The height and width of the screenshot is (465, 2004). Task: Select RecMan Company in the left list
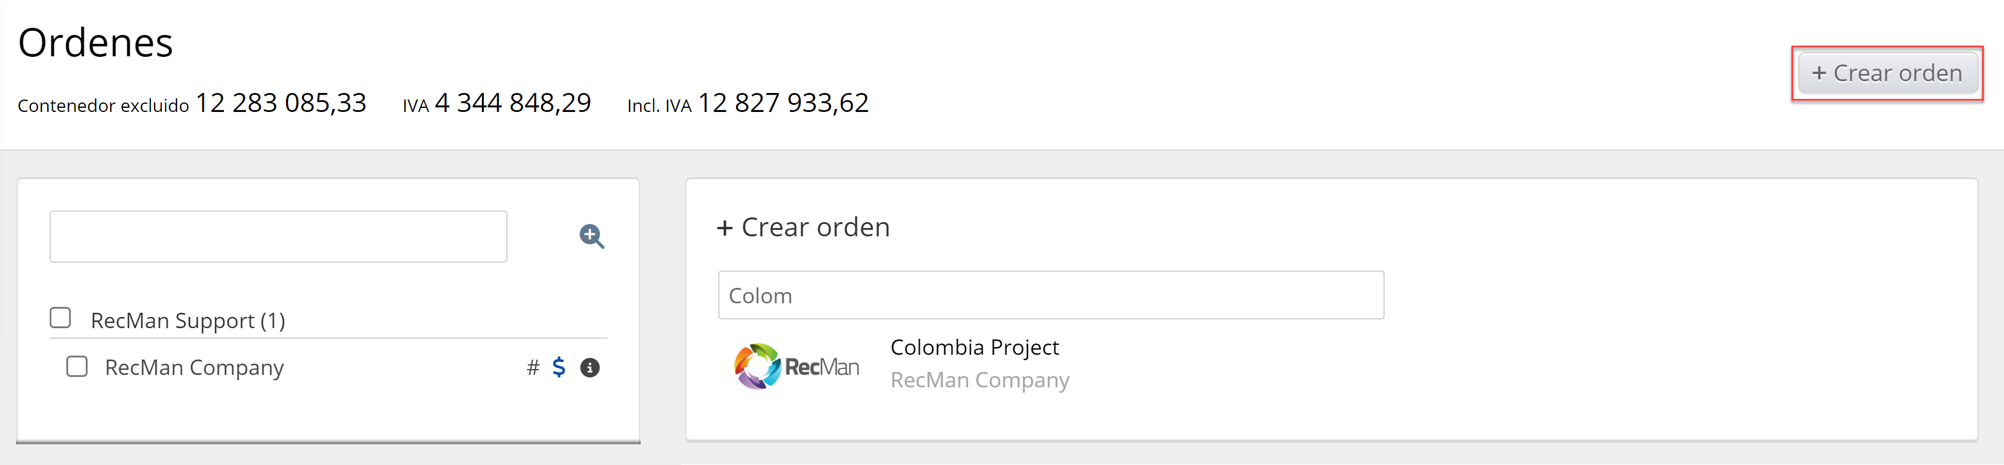click(x=194, y=367)
